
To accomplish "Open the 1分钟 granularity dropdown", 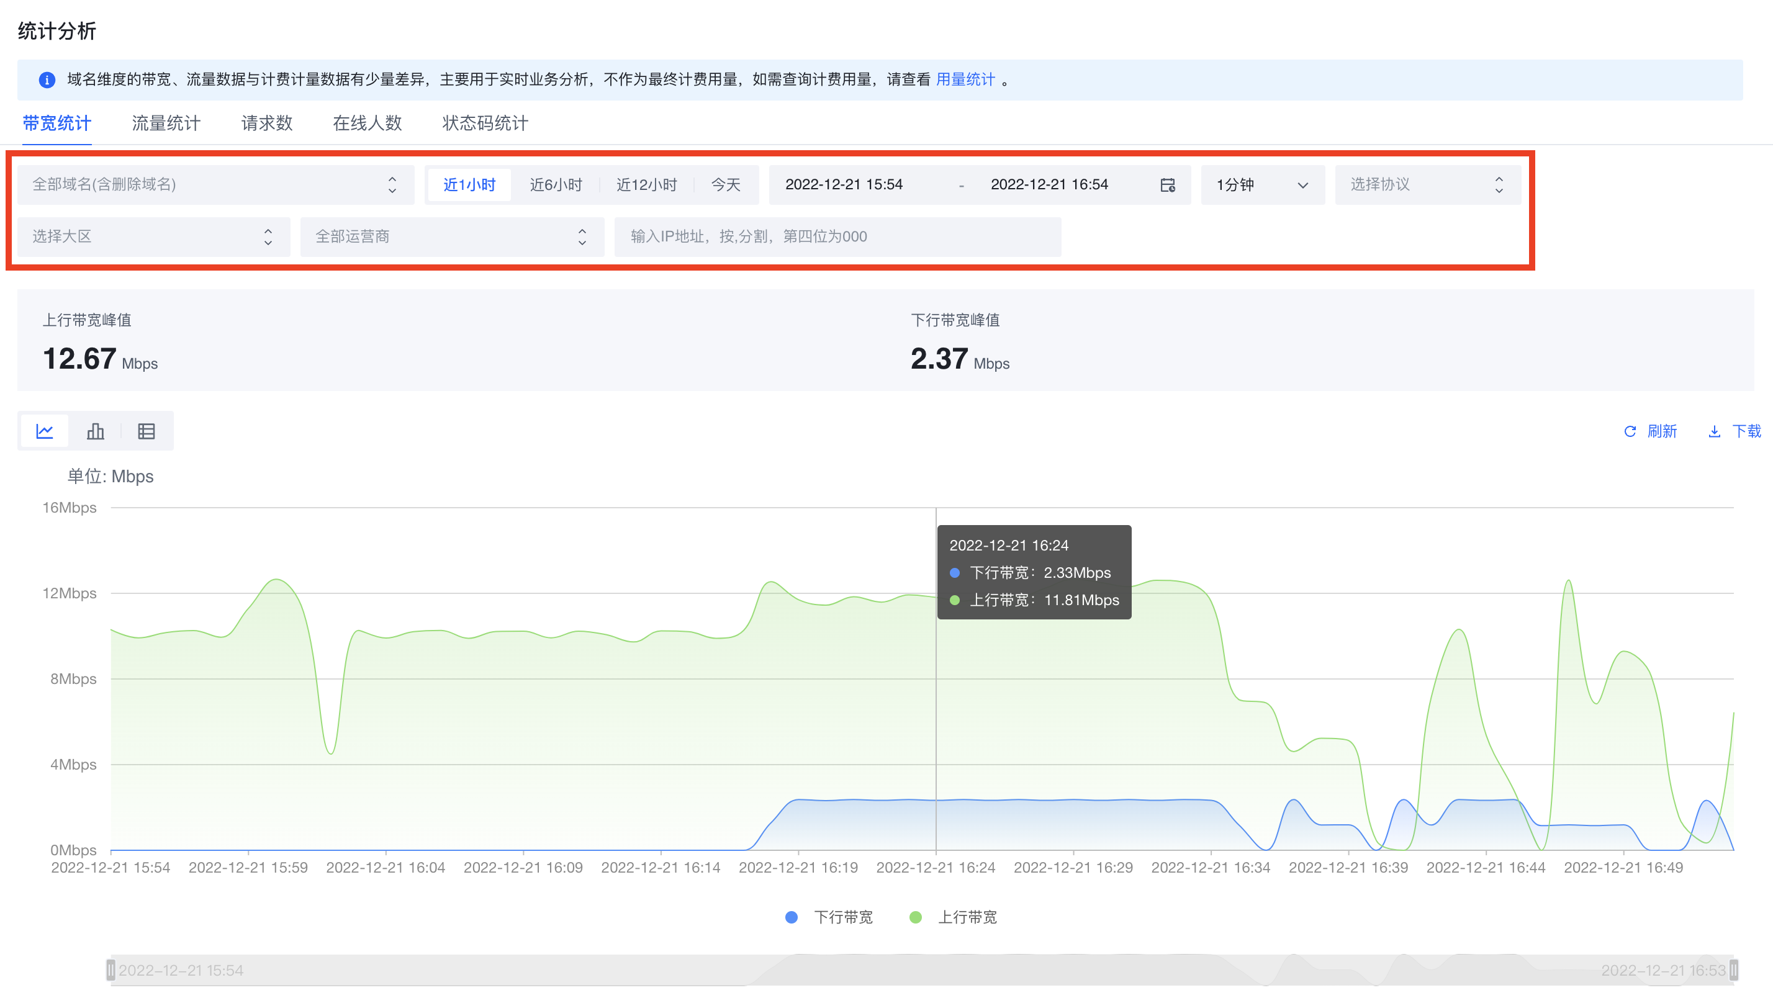I will (x=1262, y=185).
